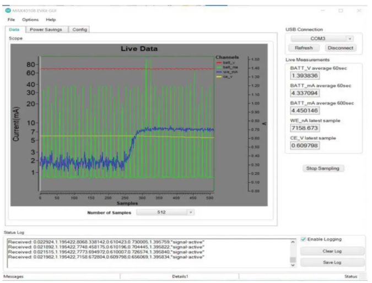The image size is (372, 283).
Task: Open the Options menu
Action: point(30,19)
